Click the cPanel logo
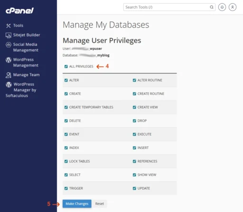243x212 pixels. (19, 11)
